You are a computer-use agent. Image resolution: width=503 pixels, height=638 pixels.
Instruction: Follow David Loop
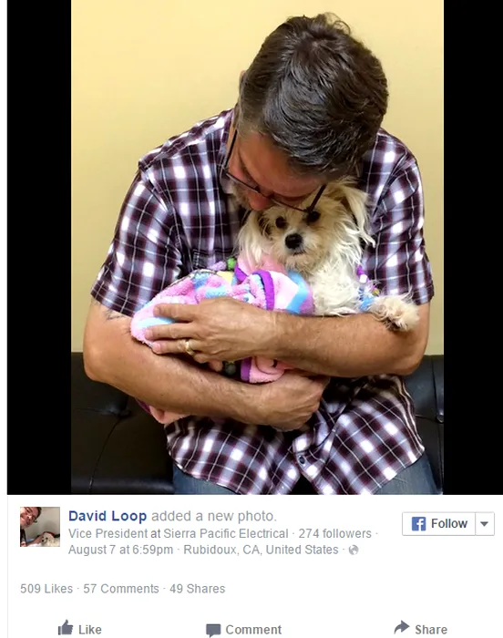click(x=438, y=524)
